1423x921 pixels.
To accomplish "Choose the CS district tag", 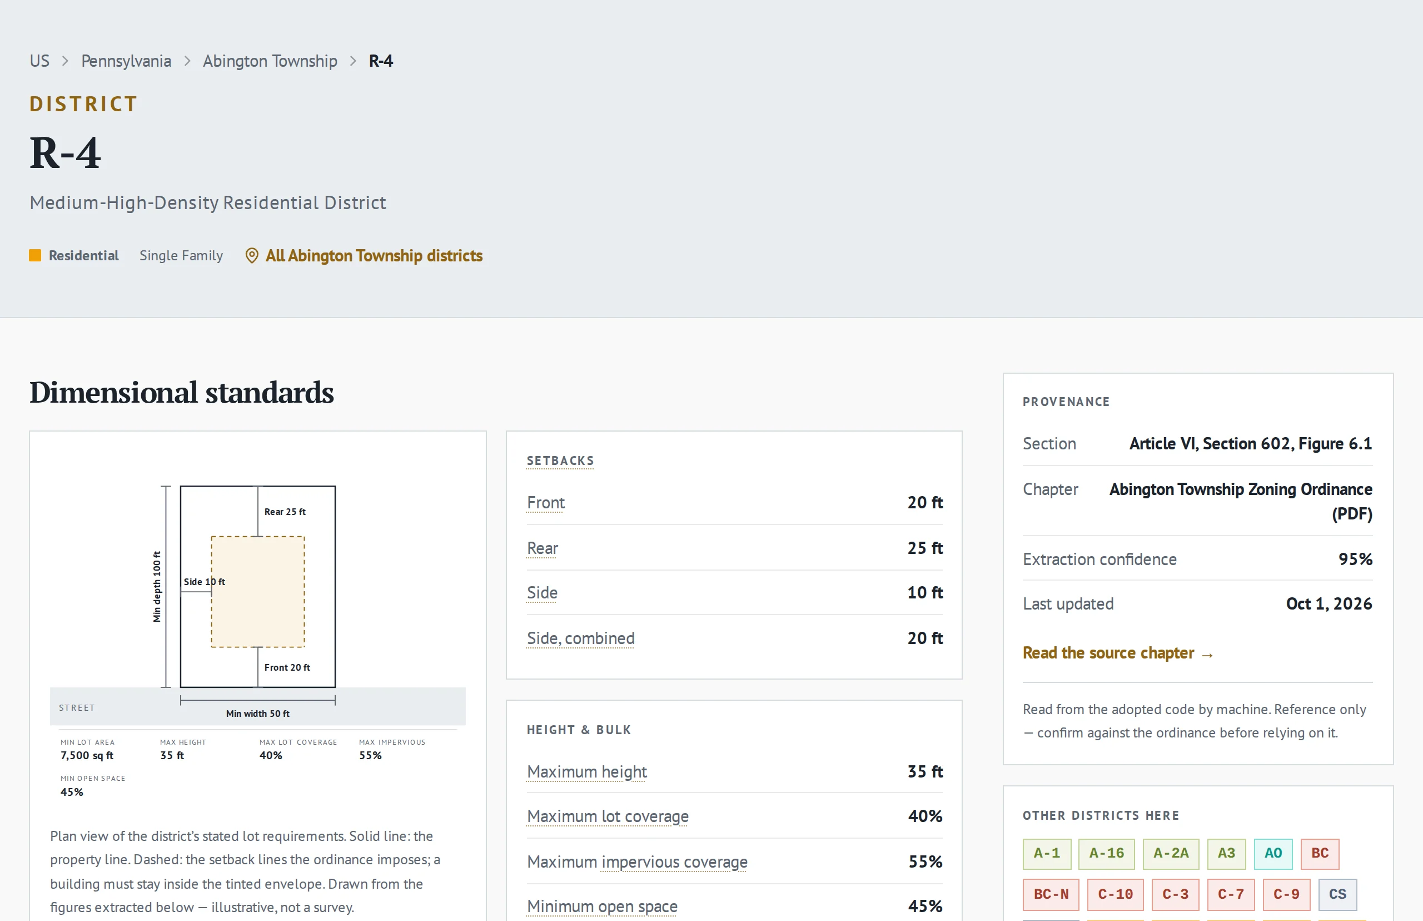I will point(1337,894).
